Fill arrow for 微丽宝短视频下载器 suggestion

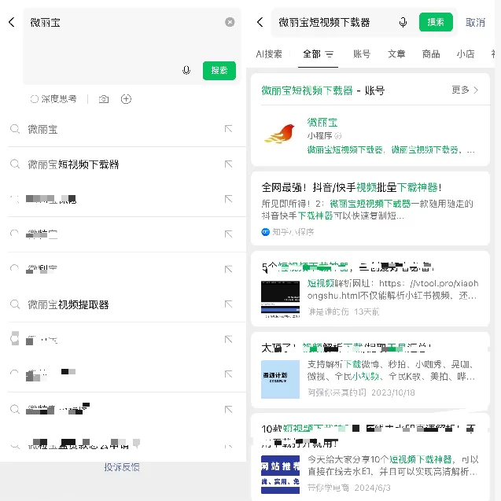pos(228,164)
